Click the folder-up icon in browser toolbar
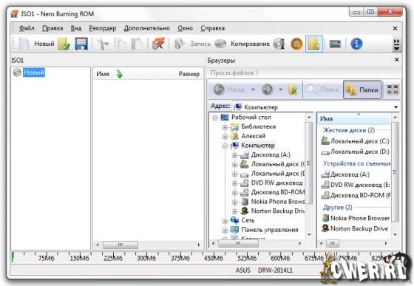The image size is (414, 286). point(293,90)
